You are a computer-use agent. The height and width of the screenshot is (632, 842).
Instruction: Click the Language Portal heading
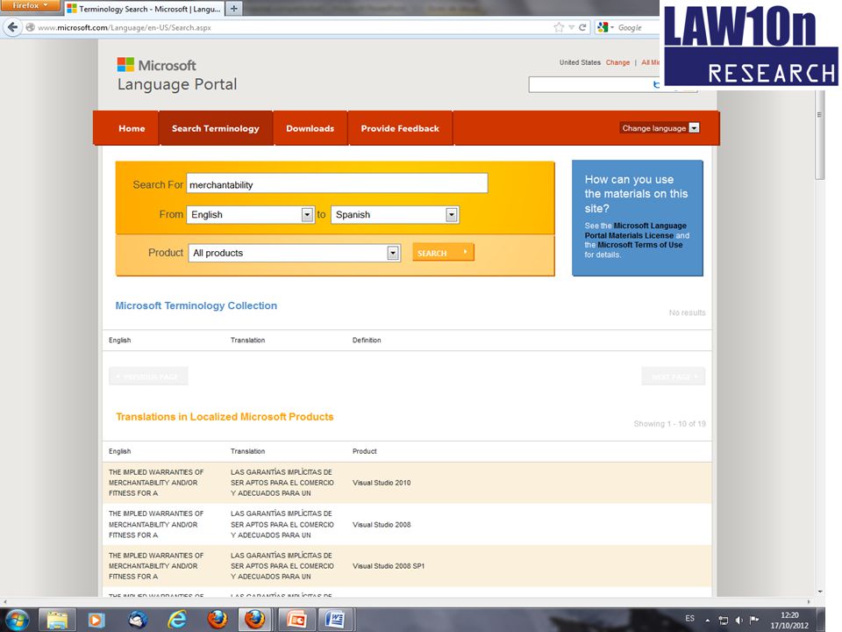(x=177, y=84)
